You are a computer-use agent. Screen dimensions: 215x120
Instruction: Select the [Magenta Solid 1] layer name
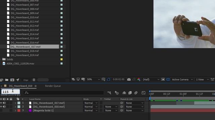(43, 110)
